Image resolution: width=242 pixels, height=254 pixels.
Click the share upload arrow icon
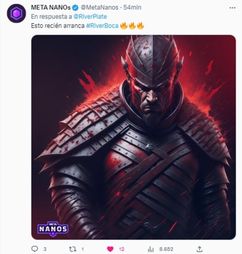click(x=199, y=249)
